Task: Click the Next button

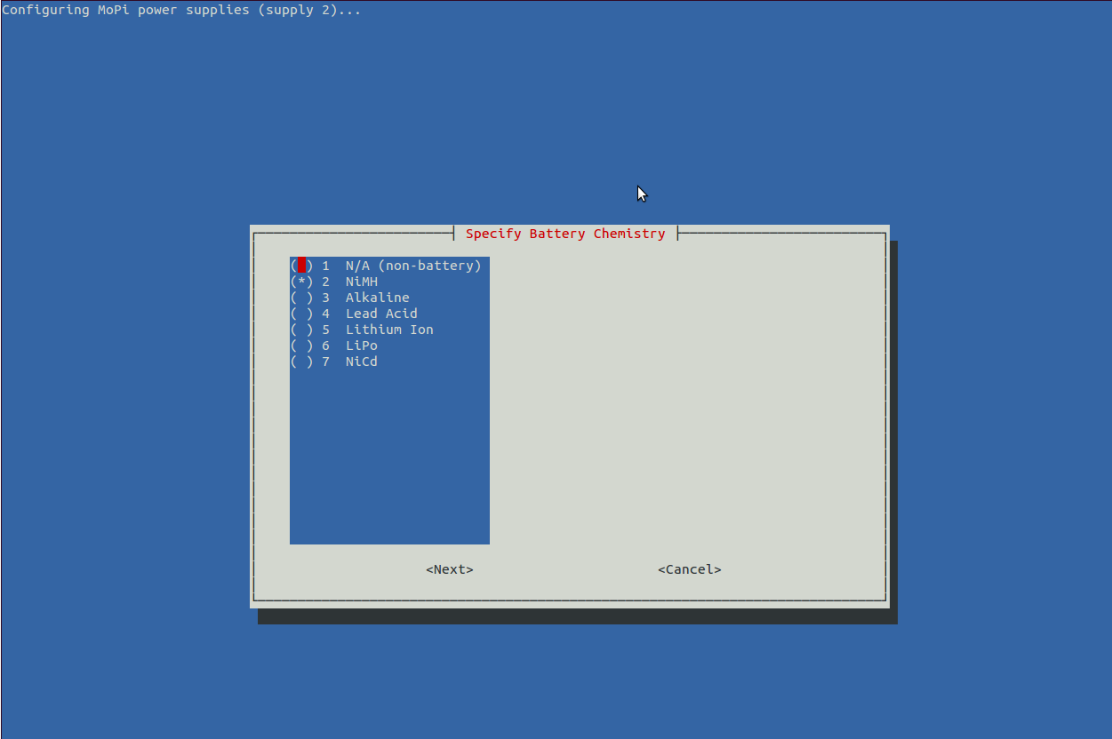Action: pyautogui.click(x=450, y=569)
